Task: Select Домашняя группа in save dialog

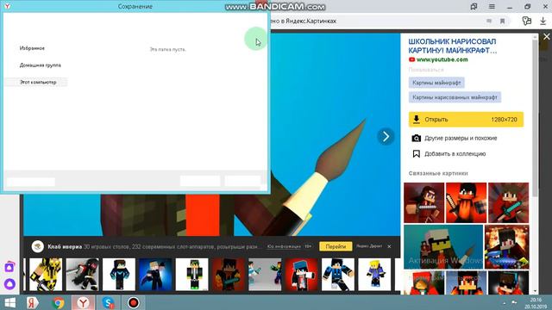Action: (x=41, y=65)
